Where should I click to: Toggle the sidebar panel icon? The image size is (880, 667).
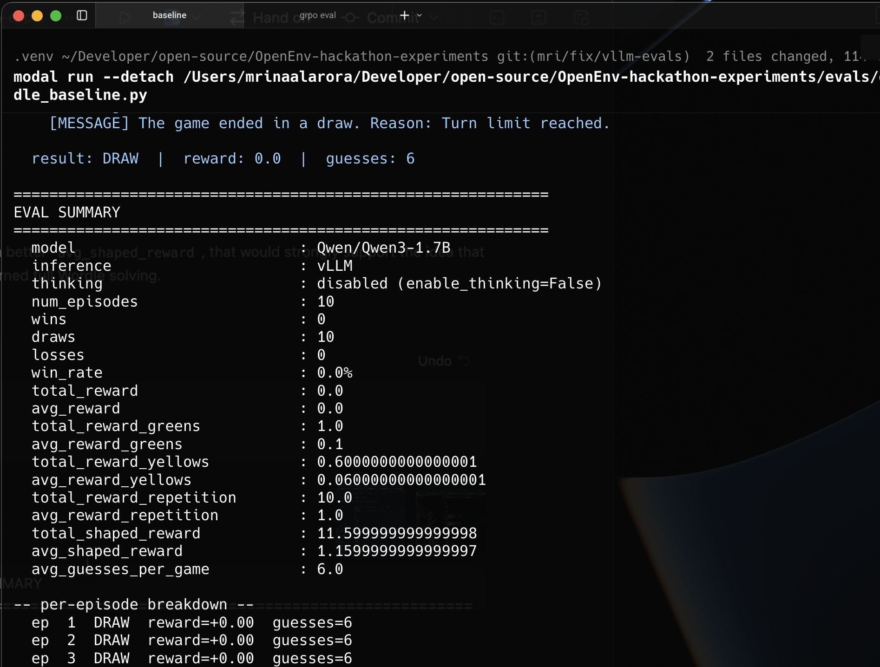coord(82,15)
